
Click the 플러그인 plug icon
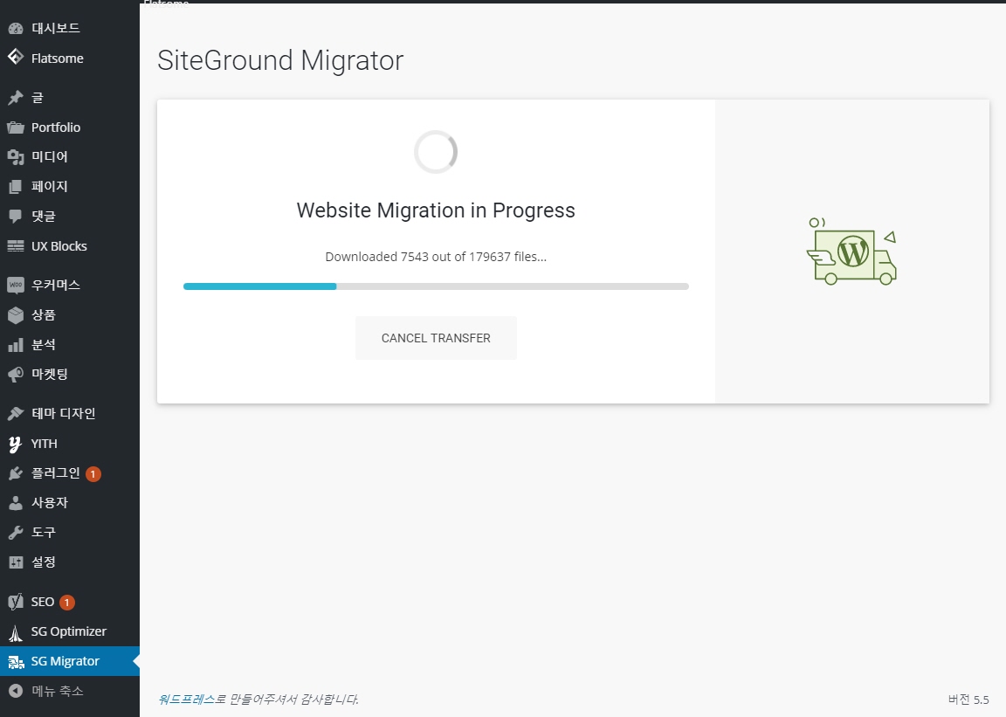point(16,473)
